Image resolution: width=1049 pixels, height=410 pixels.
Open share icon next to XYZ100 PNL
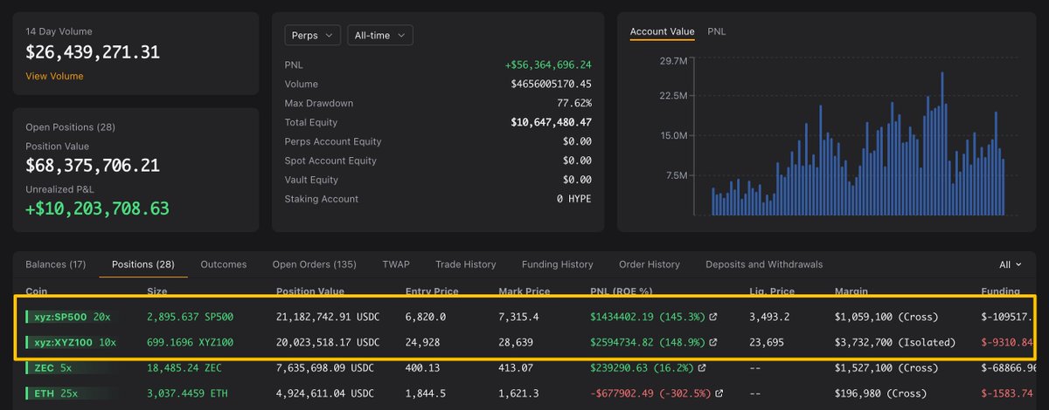click(713, 342)
